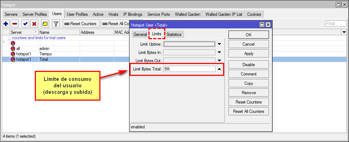Expand the Limit Bytes Out field arrow
The height and width of the screenshot is (142, 349).
220,60
